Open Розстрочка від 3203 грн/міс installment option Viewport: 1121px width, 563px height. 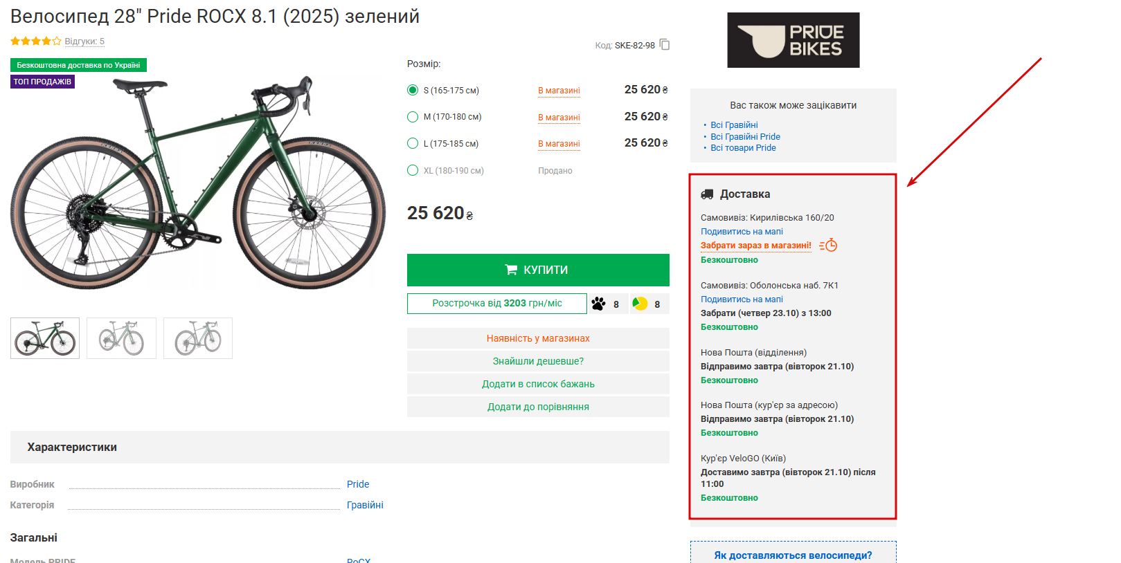[x=496, y=304]
